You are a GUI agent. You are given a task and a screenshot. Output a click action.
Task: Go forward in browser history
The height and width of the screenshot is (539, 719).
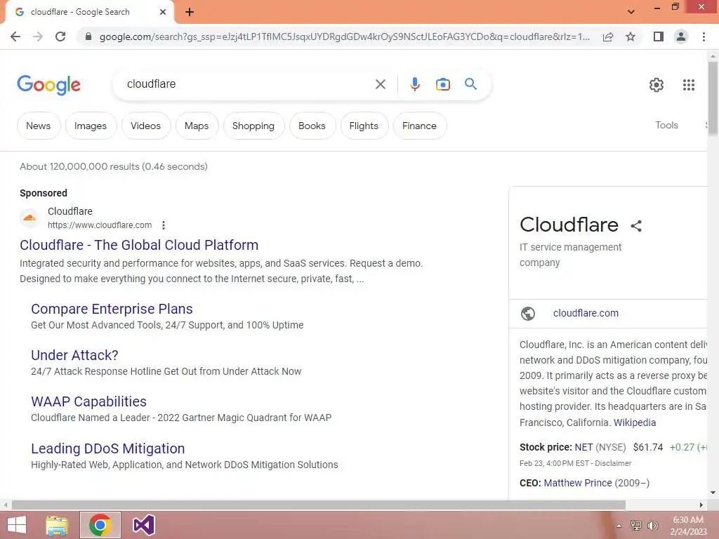click(x=38, y=36)
